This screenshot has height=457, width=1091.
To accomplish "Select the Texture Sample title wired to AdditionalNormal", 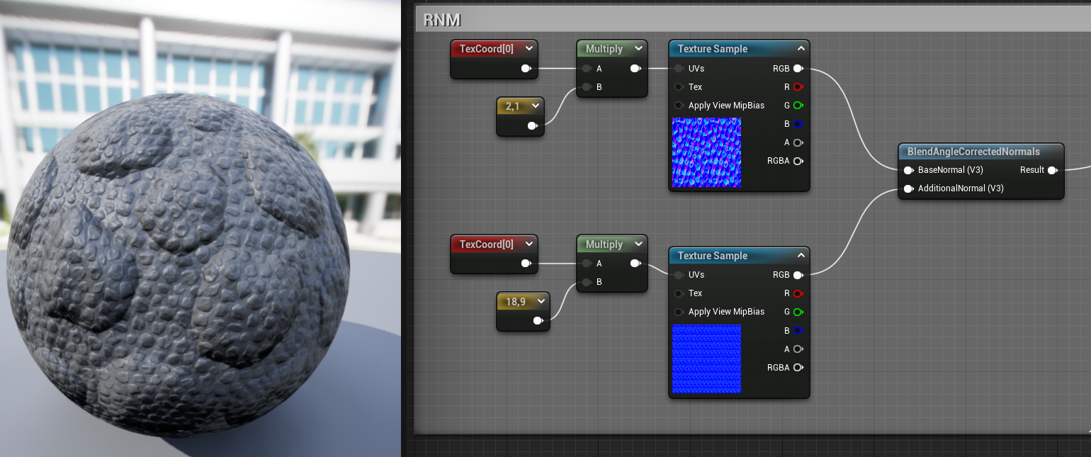I will click(712, 256).
